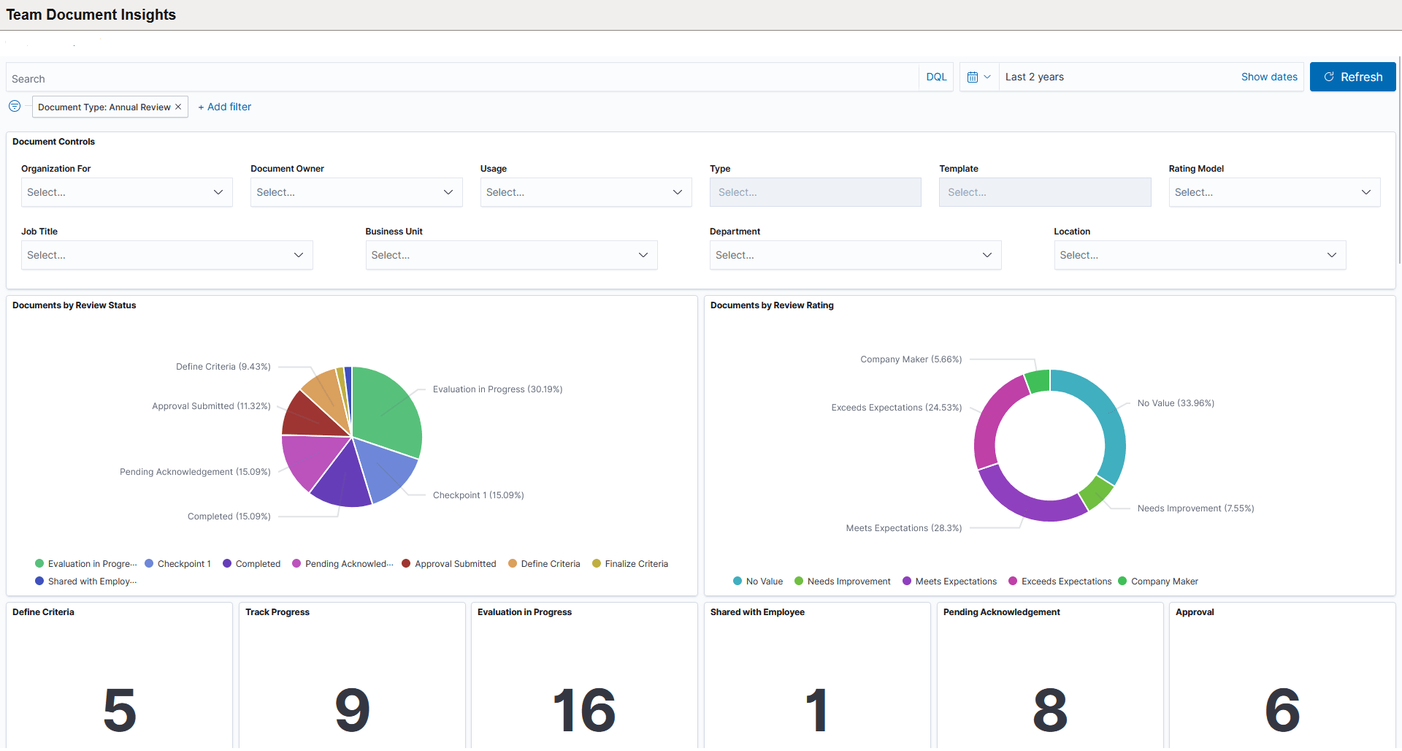Click the green Evaluation in Progress color dot
1402x751 pixels.
pyautogui.click(x=38, y=563)
